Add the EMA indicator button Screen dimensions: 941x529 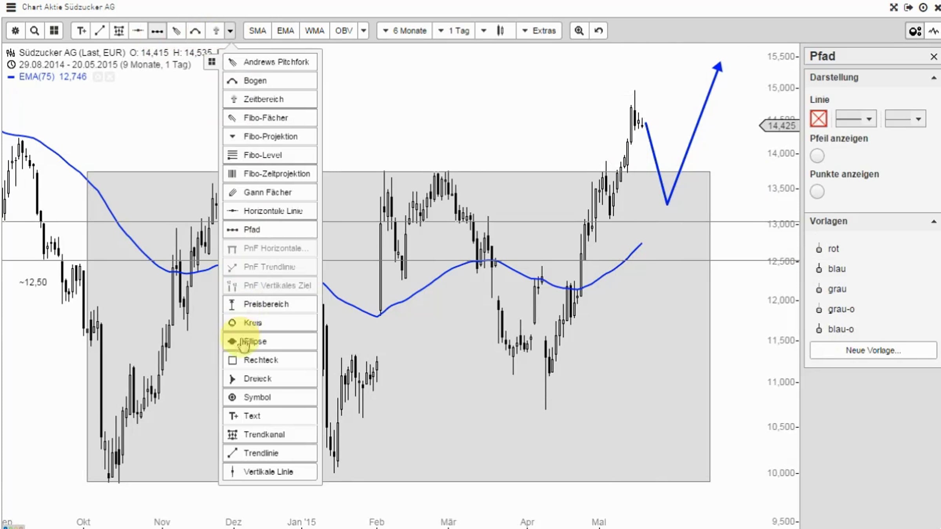click(x=285, y=31)
